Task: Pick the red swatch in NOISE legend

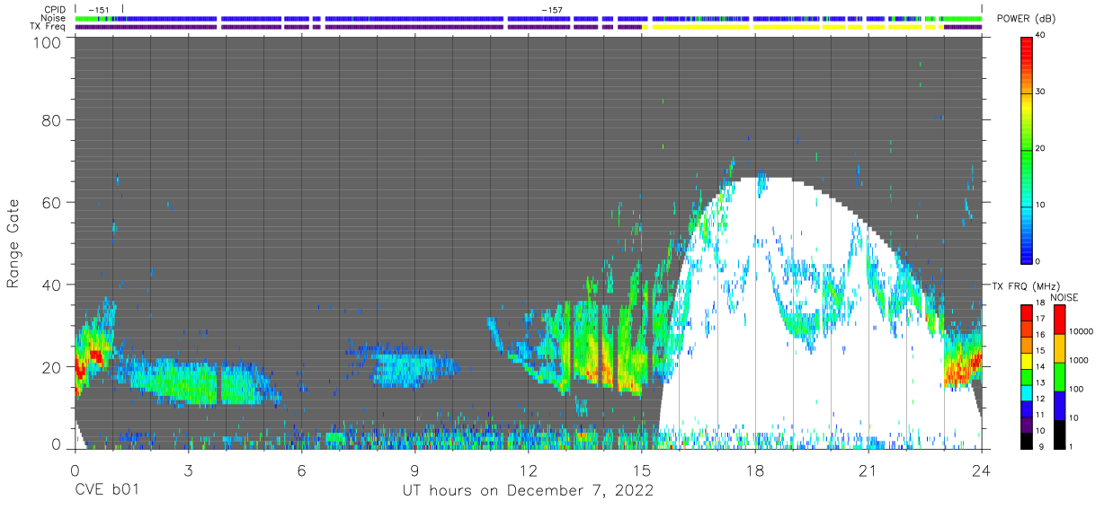Action: pos(1059,320)
